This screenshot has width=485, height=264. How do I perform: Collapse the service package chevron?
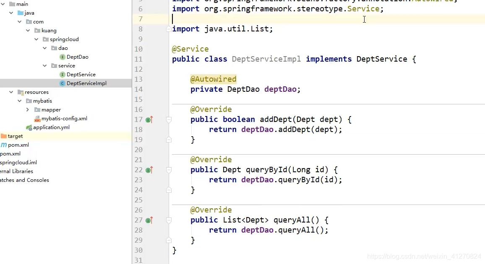(44, 66)
